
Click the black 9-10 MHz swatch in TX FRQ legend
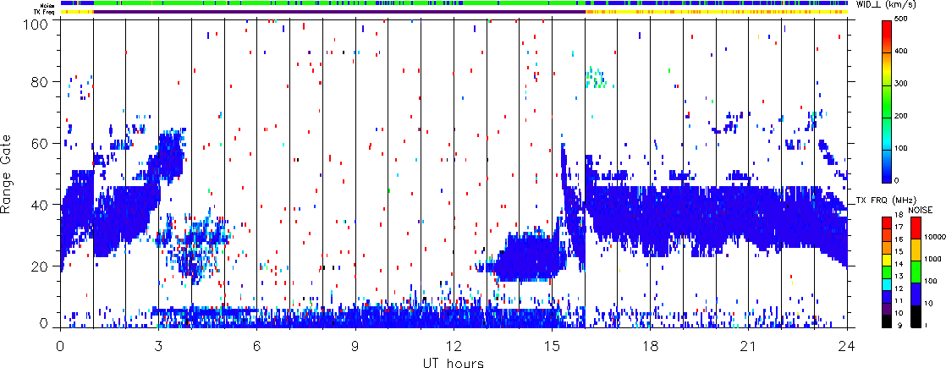pyautogui.click(x=887, y=321)
